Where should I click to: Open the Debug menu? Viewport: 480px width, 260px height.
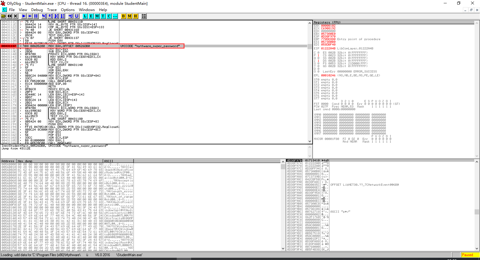click(x=37, y=10)
